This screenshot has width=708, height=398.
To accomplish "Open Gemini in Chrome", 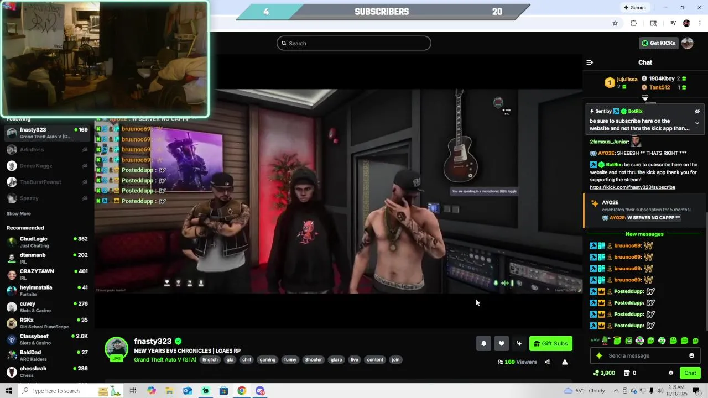I will 634,8.
